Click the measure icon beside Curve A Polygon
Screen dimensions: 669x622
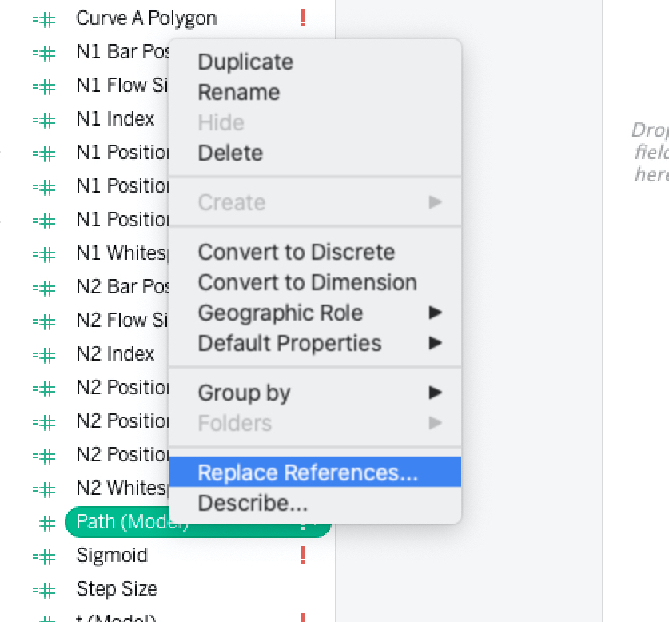tap(44, 20)
